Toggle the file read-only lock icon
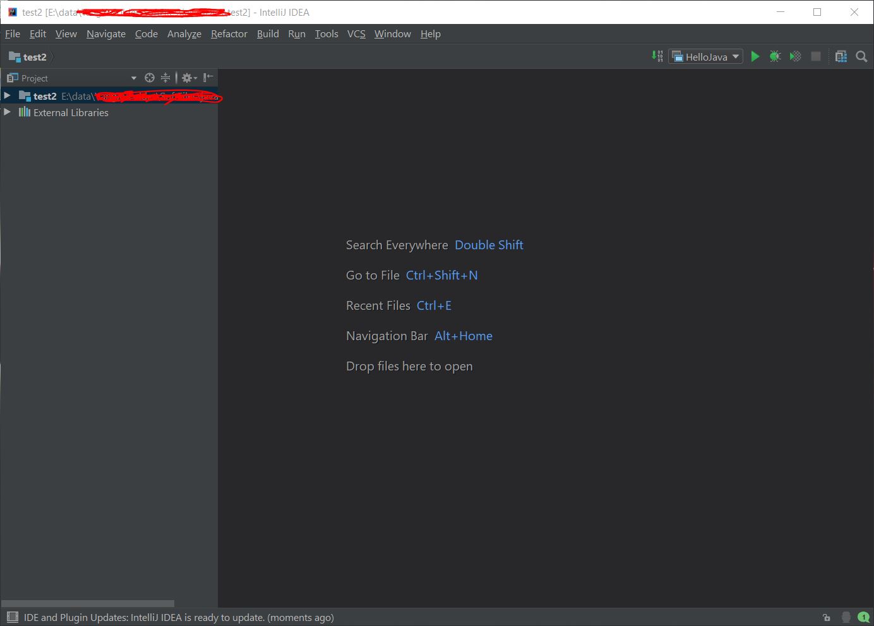 click(827, 617)
